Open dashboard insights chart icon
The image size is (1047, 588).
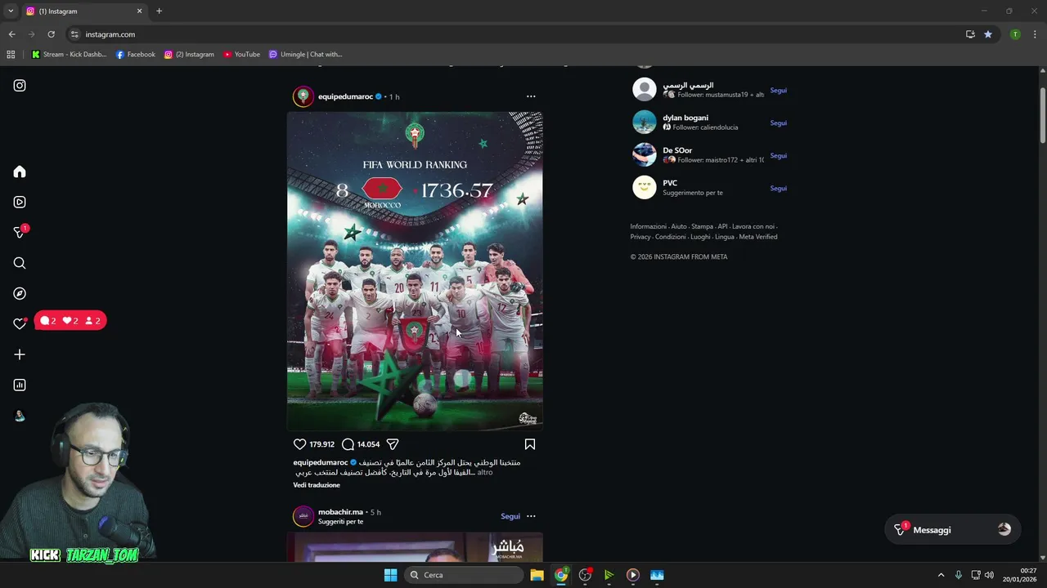tap(20, 385)
